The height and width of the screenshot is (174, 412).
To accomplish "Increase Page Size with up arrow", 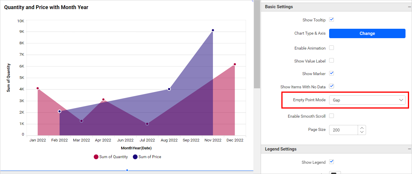I will (362, 128).
